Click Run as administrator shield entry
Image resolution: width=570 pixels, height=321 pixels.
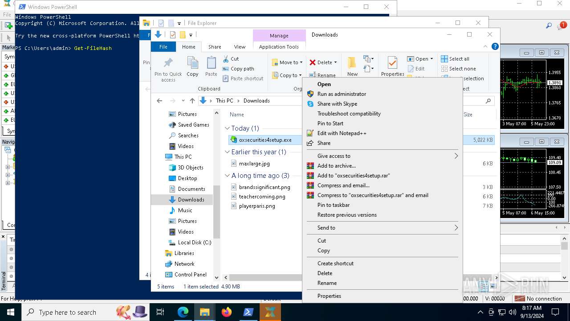342,94
